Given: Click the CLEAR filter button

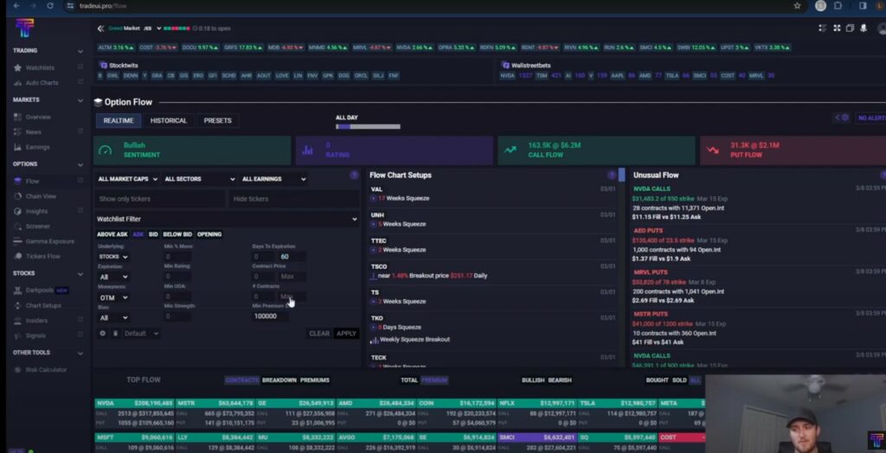Looking at the screenshot, I should tap(319, 333).
